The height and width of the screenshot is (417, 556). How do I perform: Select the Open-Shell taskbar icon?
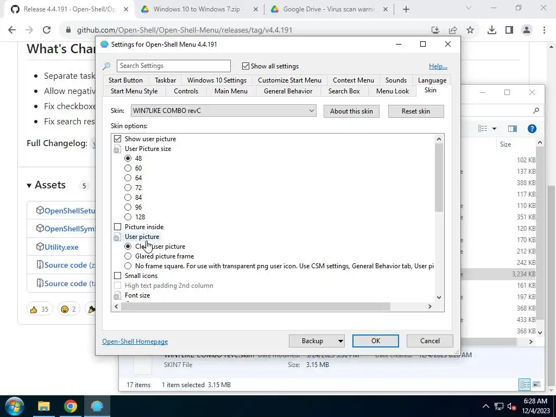(x=97, y=406)
